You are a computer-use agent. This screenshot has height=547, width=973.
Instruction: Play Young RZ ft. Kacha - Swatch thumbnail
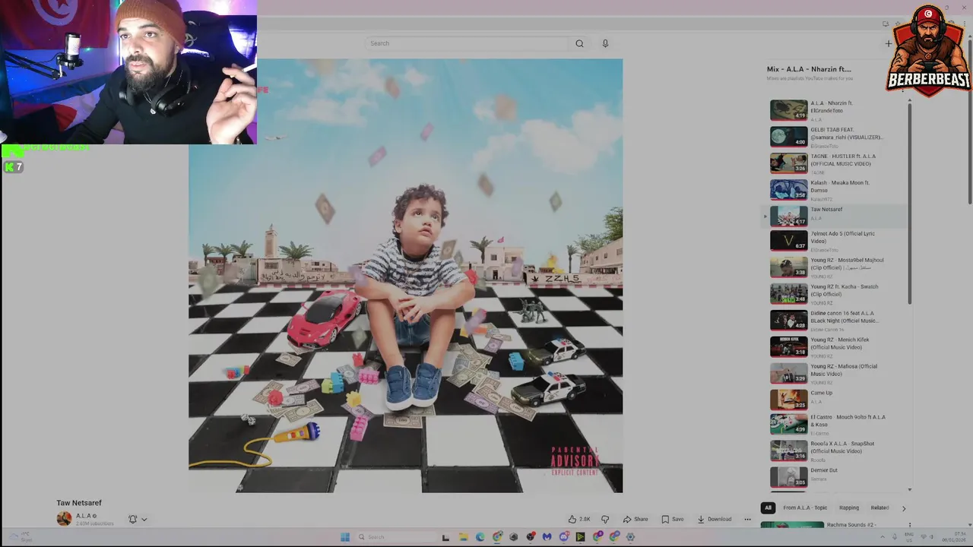pos(788,294)
